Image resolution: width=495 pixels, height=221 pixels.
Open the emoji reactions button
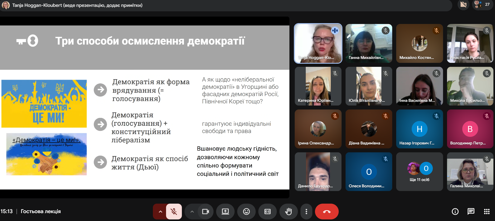[246, 212]
